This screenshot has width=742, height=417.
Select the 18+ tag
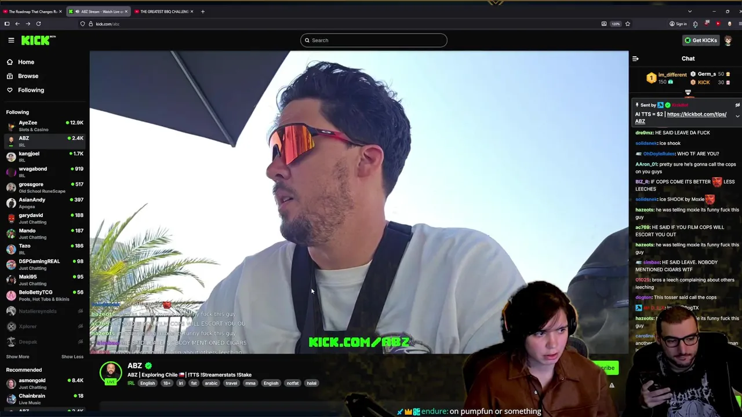pos(166,383)
